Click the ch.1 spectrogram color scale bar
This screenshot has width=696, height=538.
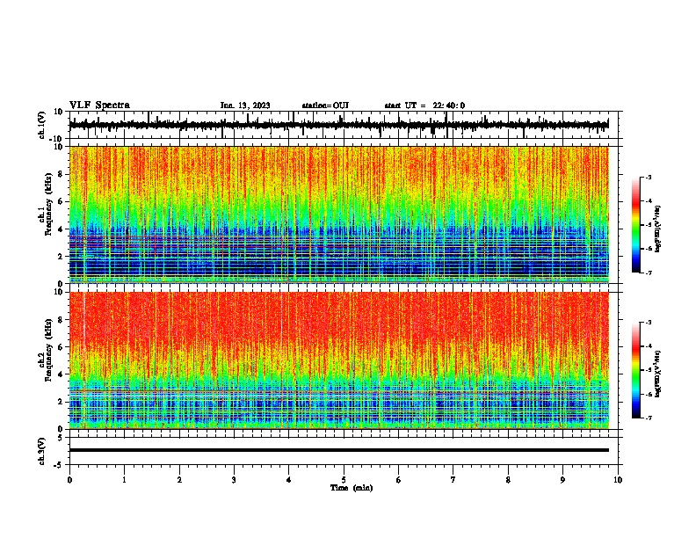636,225
